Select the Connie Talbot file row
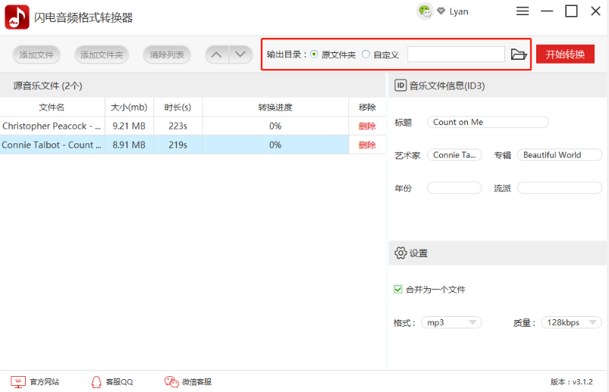609x392 pixels. click(x=52, y=145)
